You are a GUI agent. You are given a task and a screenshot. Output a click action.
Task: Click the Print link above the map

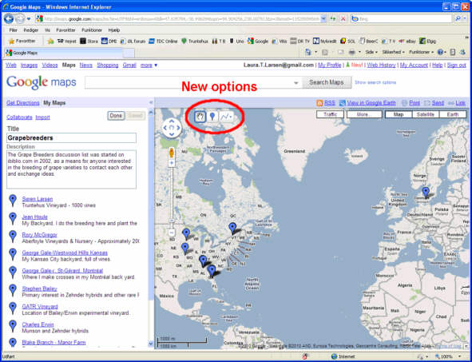(x=414, y=103)
